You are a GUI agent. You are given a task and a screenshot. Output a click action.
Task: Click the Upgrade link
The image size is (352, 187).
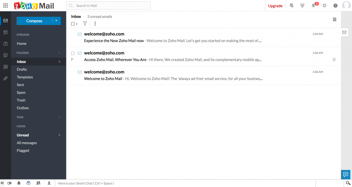point(275,6)
